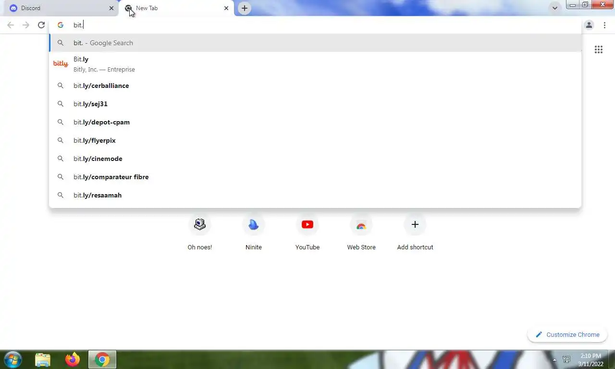This screenshot has width=615, height=369.
Task: Choose the bit. - Google Search suggestion
Action: coord(315,43)
